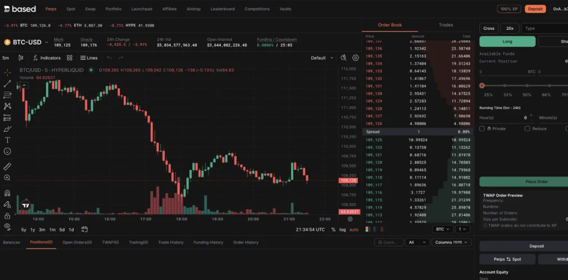Open the go-to-date calendar icon
Screen dimensions: 568x280
click(84, 230)
